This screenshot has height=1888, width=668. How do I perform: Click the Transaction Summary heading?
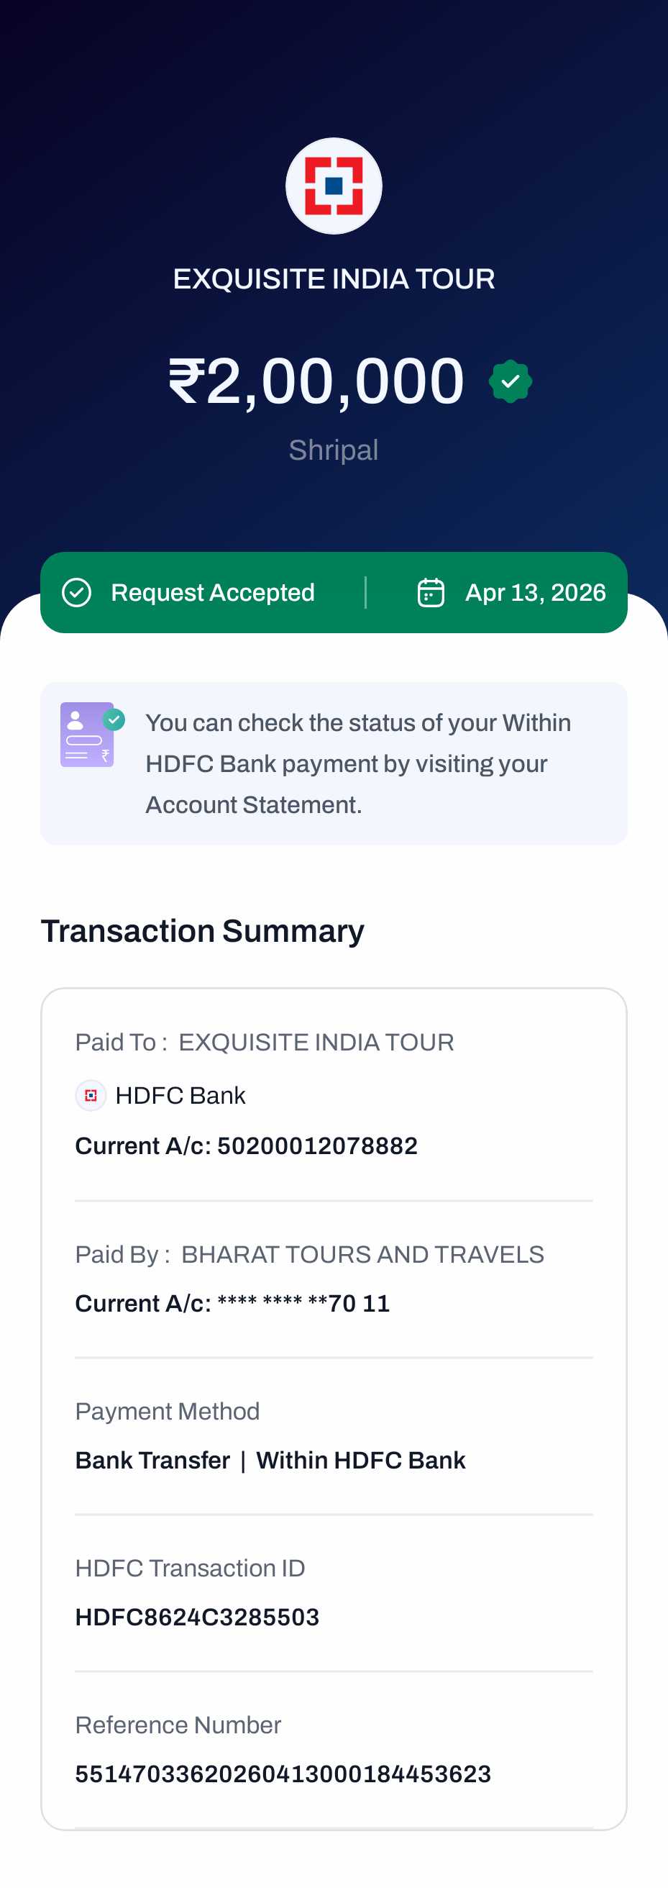click(x=202, y=931)
